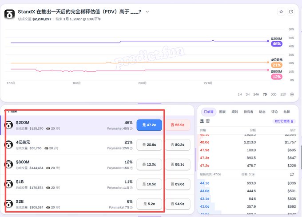Buy 是 at 5.2¢ for $2B

click(149, 204)
